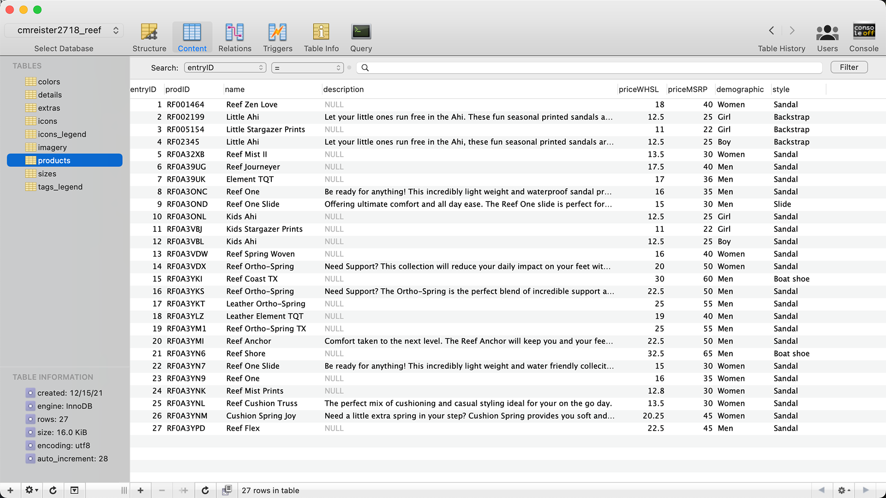Go forward in Table History

coord(792,30)
